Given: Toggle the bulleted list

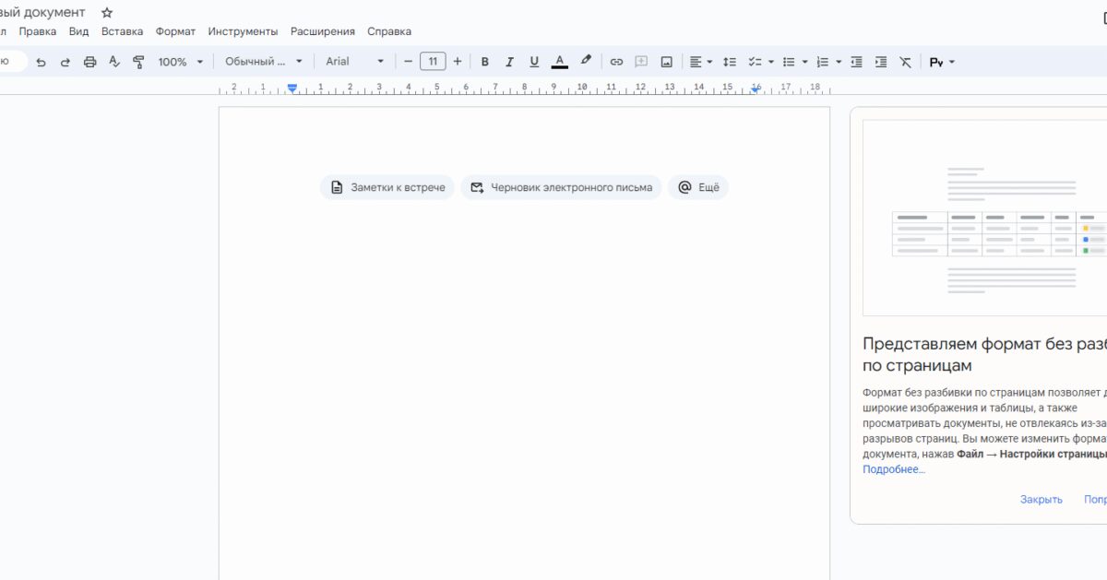Looking at the screenshot, I should click(789, 61).
